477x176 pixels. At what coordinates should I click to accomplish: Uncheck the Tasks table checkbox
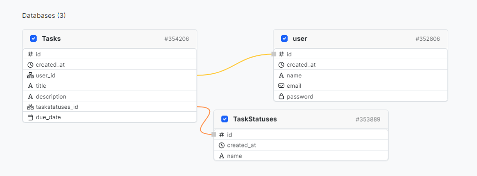pyautogui.click(x=33, y=38)
